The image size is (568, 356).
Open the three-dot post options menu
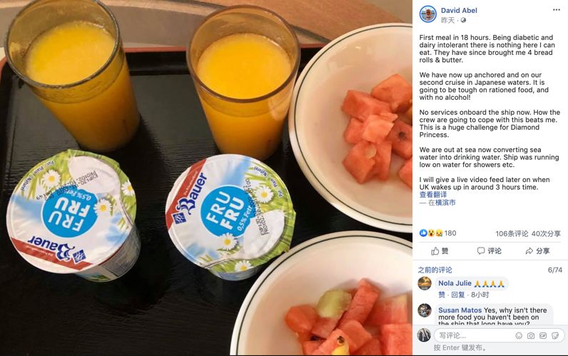557,10
